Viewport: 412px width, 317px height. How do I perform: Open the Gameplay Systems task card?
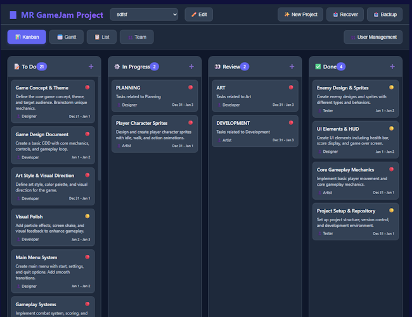(53, 307)
